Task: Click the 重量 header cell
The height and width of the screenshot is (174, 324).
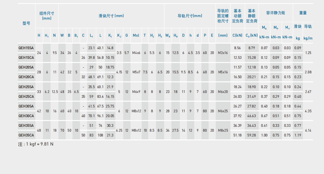Action: (303, 13)
